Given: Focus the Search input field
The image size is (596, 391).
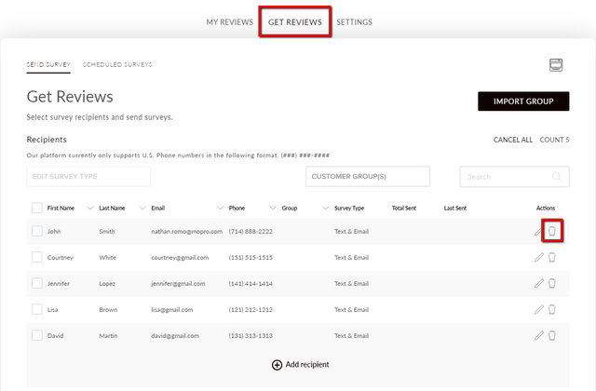Looking at the screenshot, I should point(514,177).
